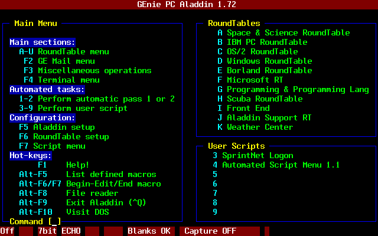This screenshot has width=378, height=236.
Task: Choose Miscellaneous operations
Action: pos(87,71)
